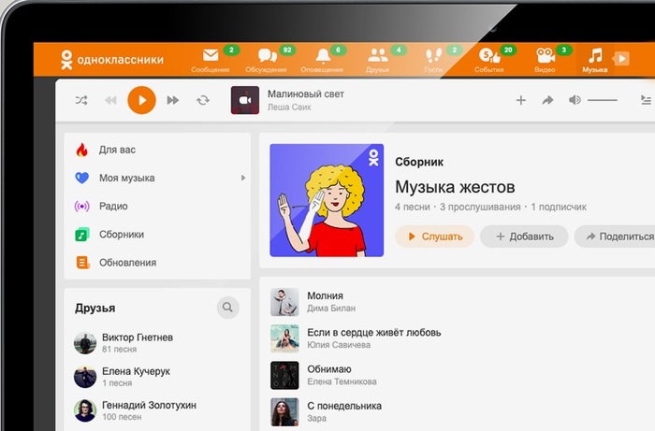Screen dimensions: 655x431
Task: Open Для вас recommendations section
Action: [x=117, y=150]
